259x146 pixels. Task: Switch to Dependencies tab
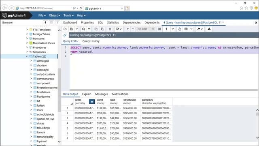pos(132,23)
